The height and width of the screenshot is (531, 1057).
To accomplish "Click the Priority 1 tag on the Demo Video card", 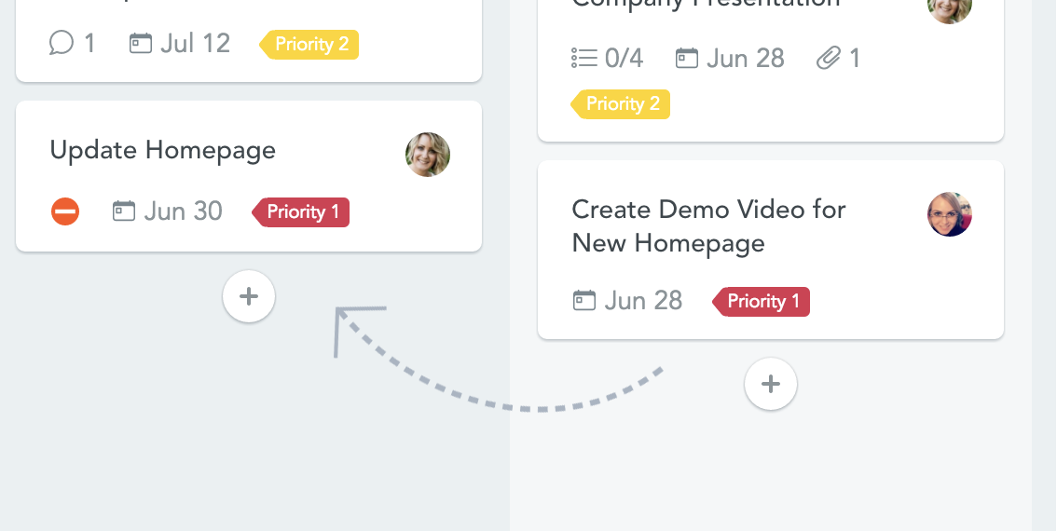I will pyautogui.click(x=762, y=302).
